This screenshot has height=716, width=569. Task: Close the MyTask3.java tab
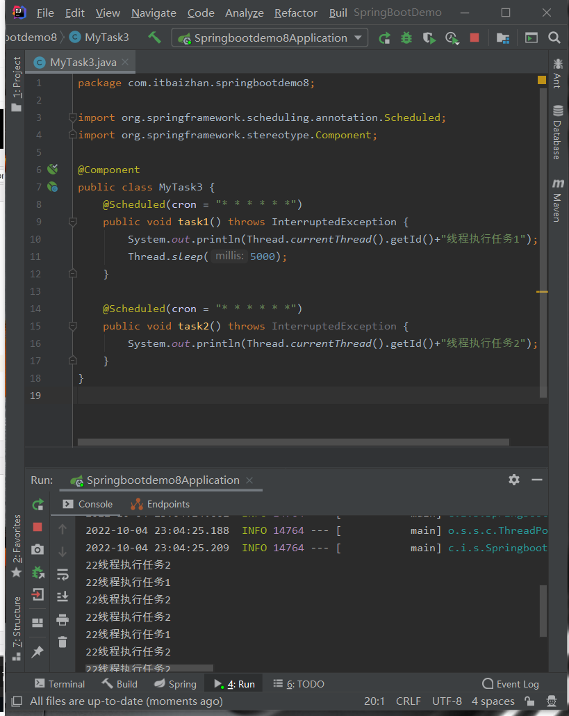(x=126, y=62)
